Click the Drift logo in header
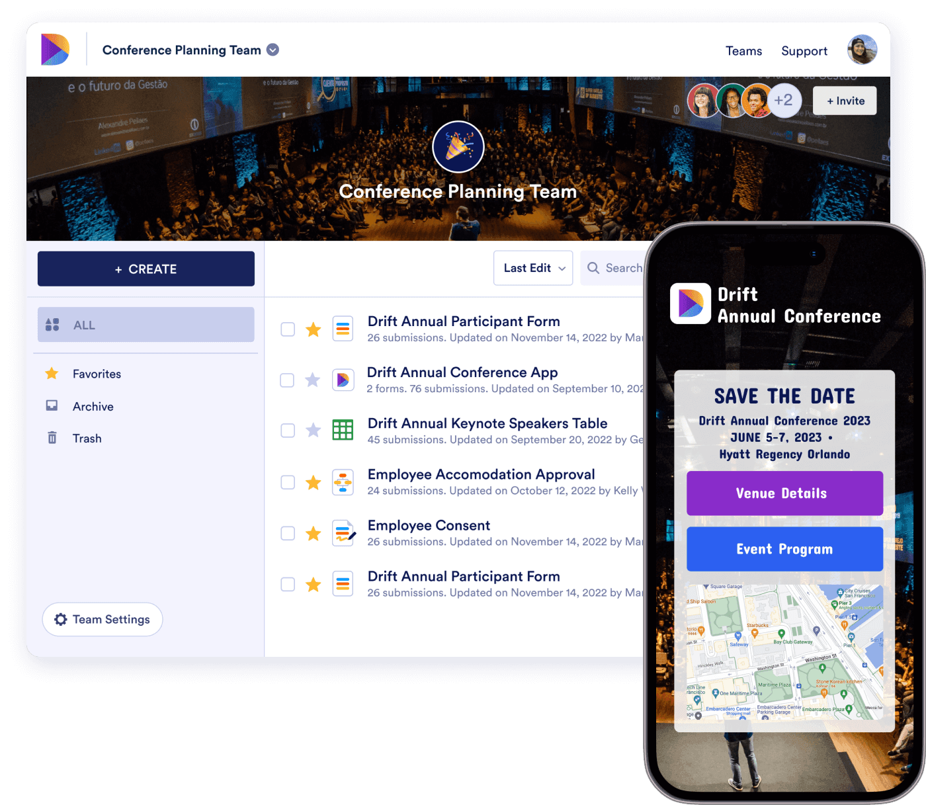 pos(55,50)
